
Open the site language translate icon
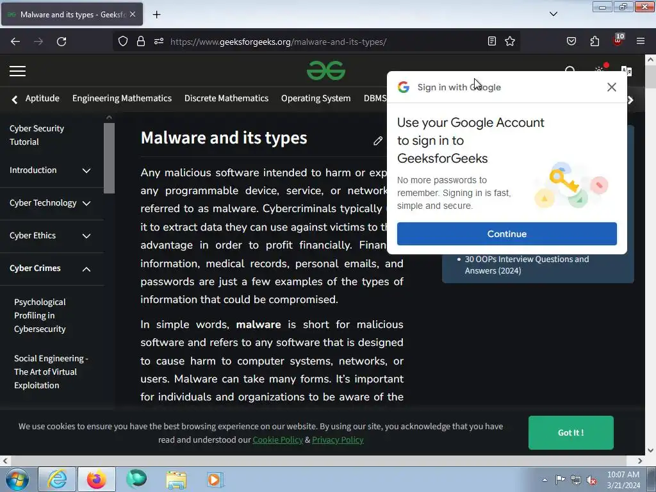point(627,71)
